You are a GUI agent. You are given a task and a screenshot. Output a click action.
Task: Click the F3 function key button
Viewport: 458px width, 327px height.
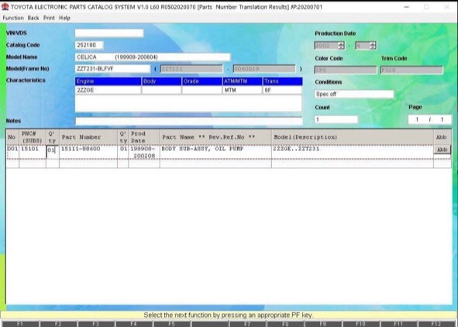[96, 324]
